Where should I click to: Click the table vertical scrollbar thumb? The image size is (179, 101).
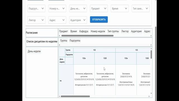(151, 54)
